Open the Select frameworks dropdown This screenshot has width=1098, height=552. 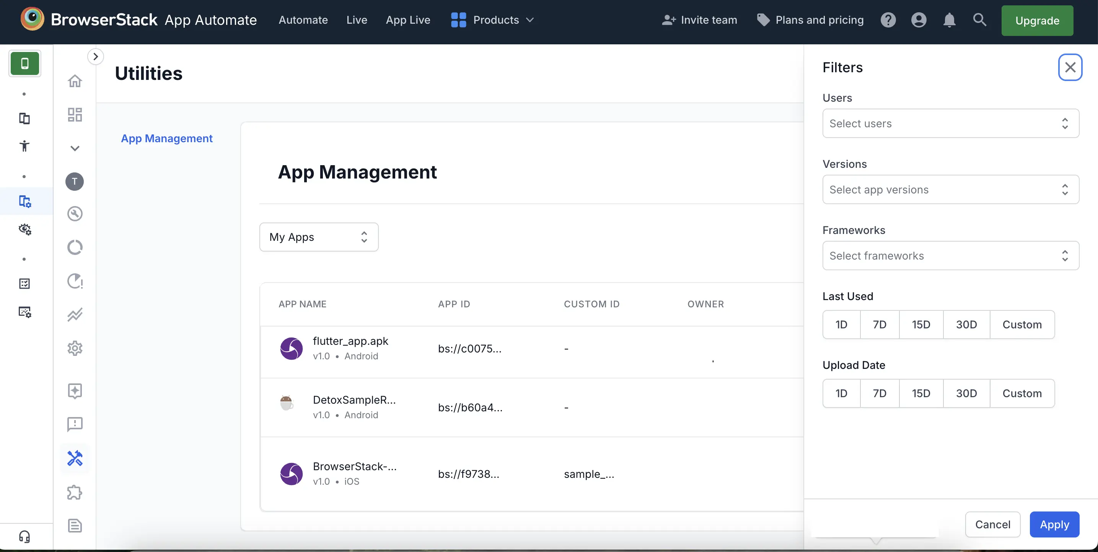(x=951, y=256)
